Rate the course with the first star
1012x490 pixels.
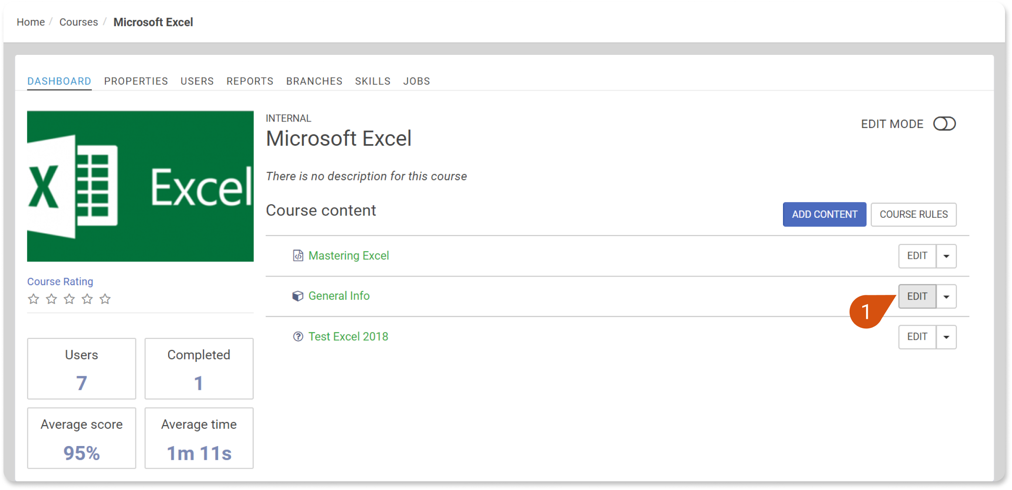point(34,299)
